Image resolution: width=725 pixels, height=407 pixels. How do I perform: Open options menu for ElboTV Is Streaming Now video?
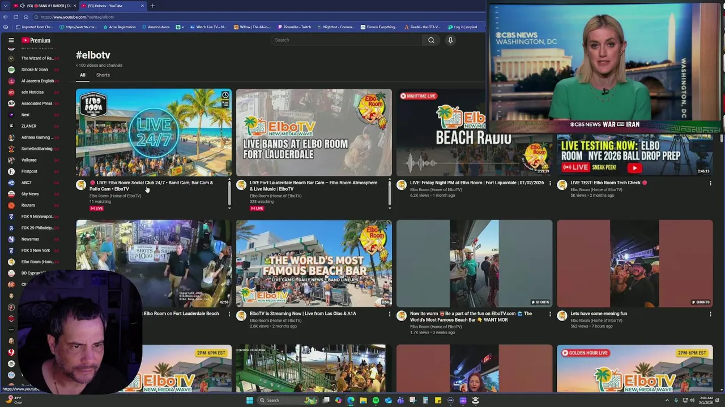tap(390, 314)
